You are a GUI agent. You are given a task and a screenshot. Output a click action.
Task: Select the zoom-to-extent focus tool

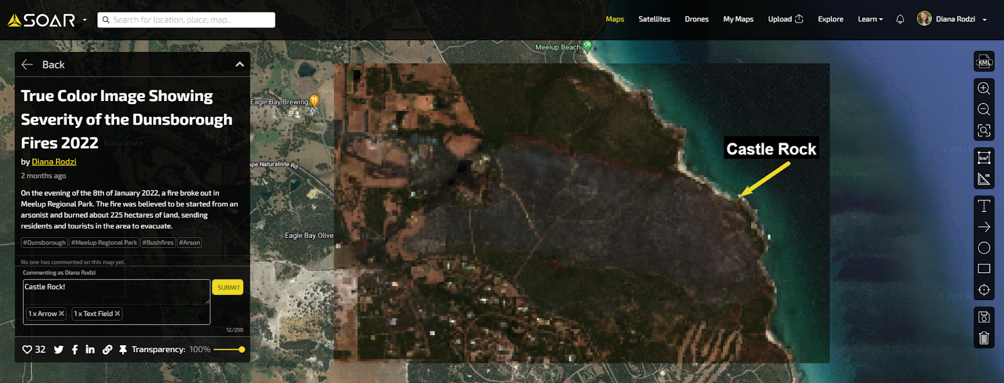click(984, 130)
